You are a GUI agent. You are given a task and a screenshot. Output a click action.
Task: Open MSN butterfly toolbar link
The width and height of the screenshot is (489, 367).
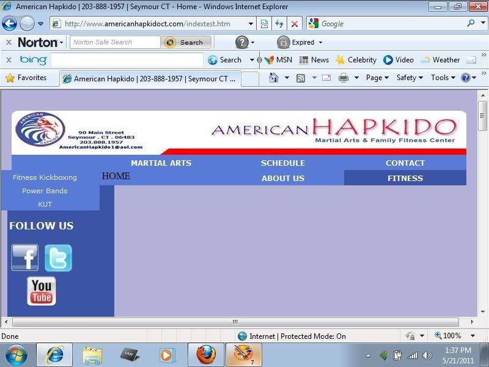pos(278,60)
